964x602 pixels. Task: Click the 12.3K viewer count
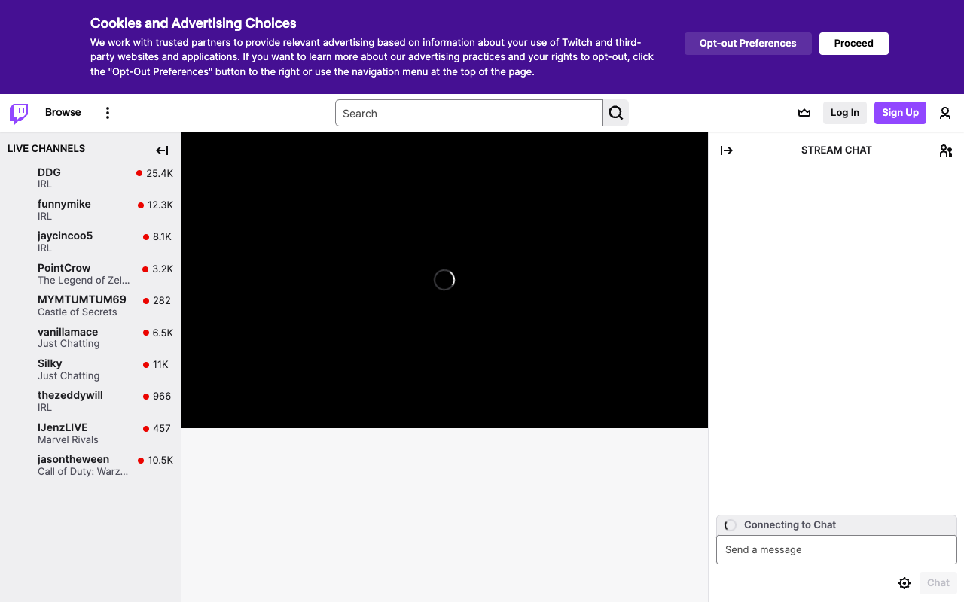pos(160,205)
